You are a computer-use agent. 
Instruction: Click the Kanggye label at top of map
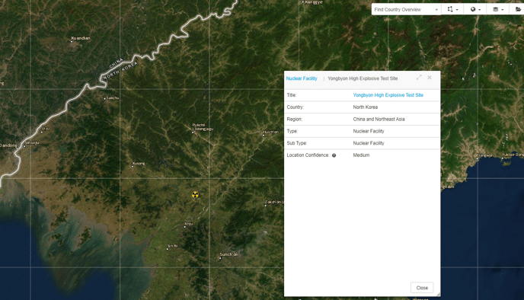click(314, 2)
